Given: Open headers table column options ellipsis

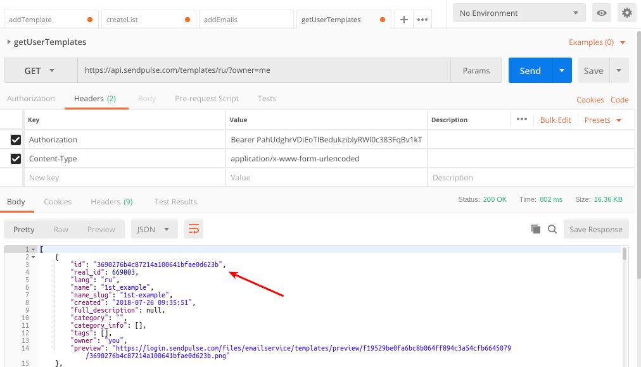Looking at the screenshot, I should [x=522, y=120].
